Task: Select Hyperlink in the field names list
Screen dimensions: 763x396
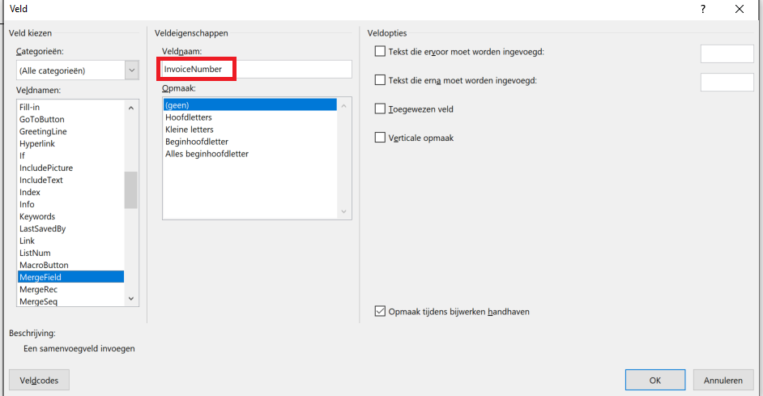Action: (x=71, y=143)
